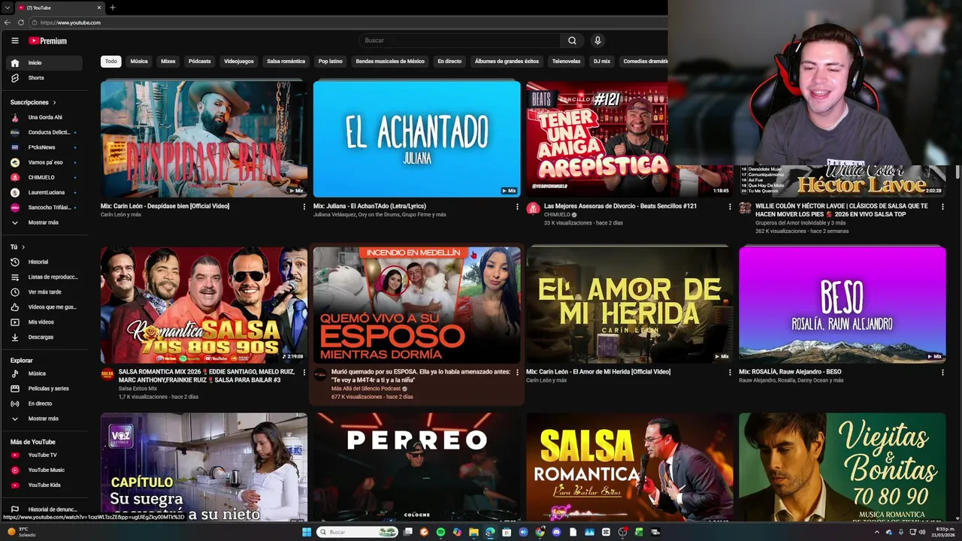Open Spotify from the taskbar
Viewport: 962px width, 541px height.
(440, 532)
